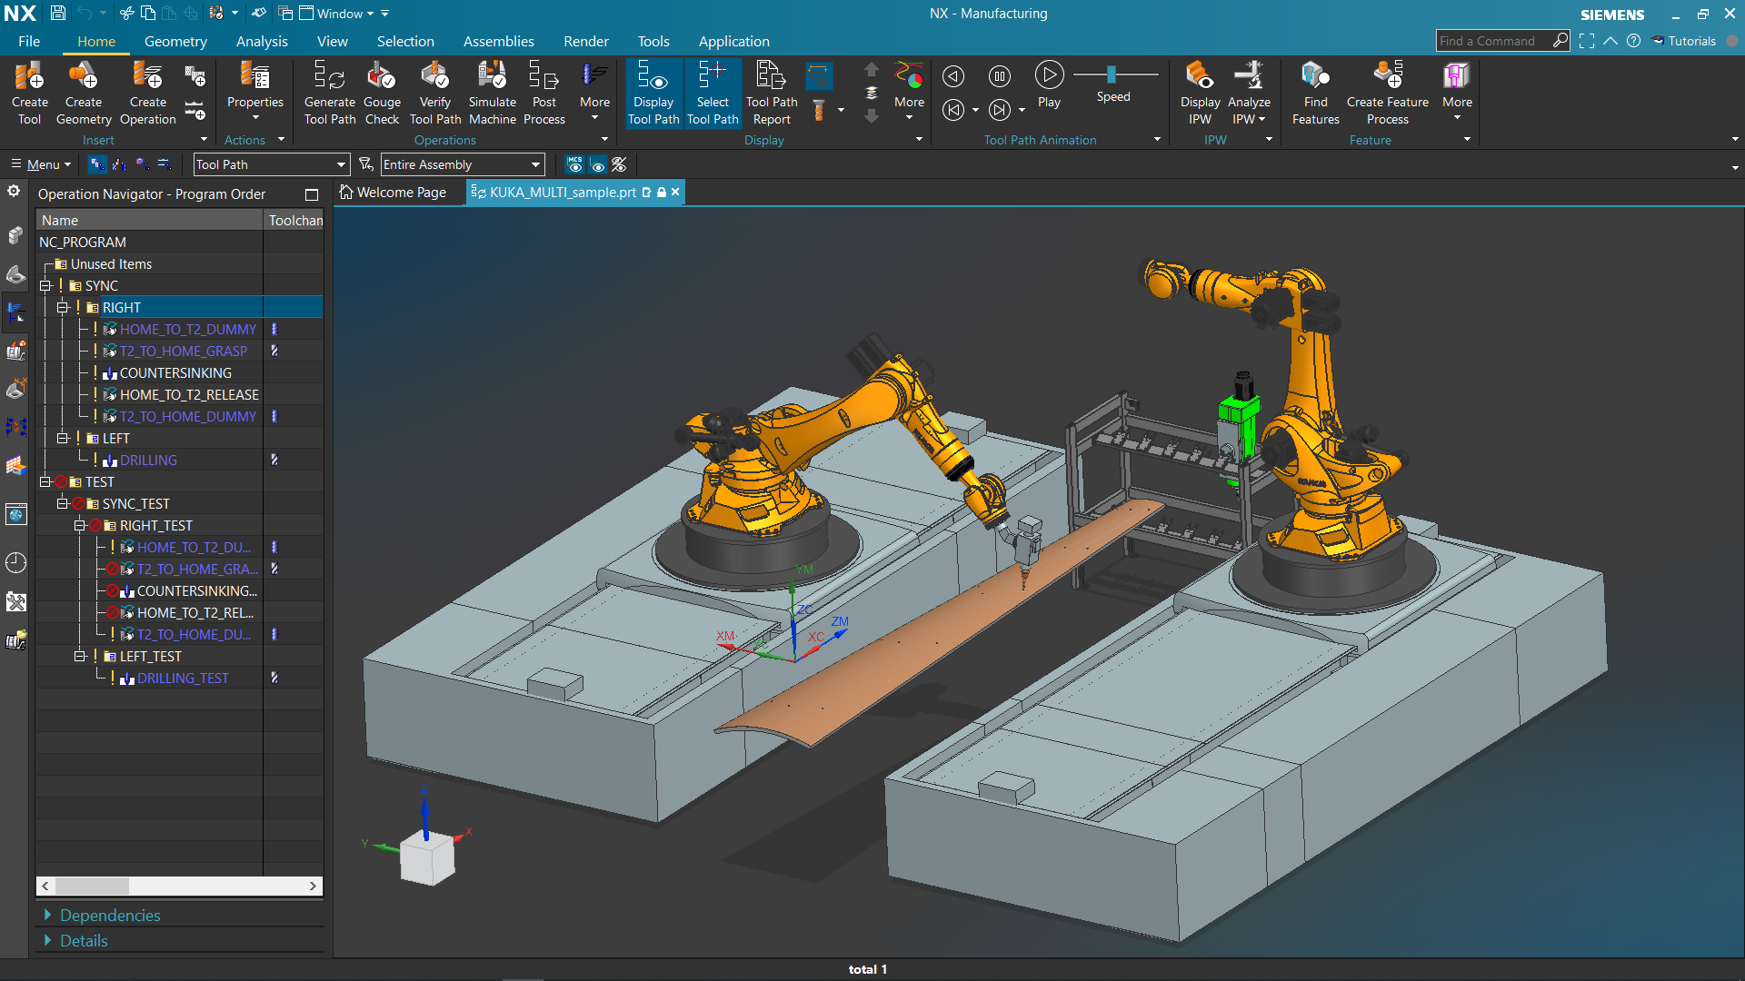1745x981 pixels.
Task: Collapse the LEFT program group
Action: [62, 439]
